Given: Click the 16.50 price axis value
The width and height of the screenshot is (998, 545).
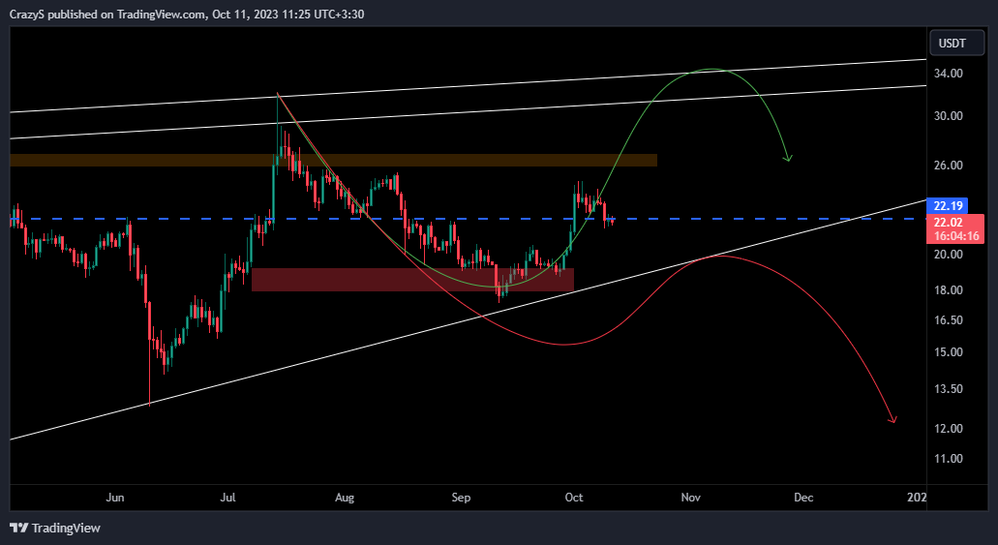Looking at the screenshot, I should pyautogui.click(x=948, y=319).
